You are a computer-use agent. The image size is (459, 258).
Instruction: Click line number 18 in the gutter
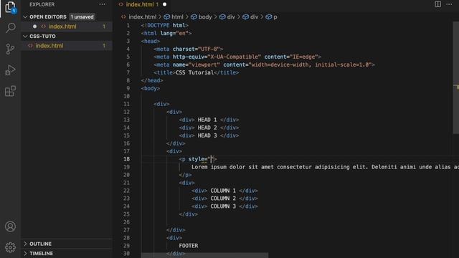(126, 159)
